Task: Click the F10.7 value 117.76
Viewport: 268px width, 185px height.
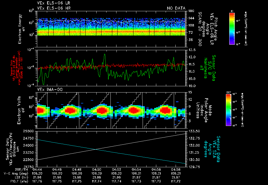Action: pos(37,181)
